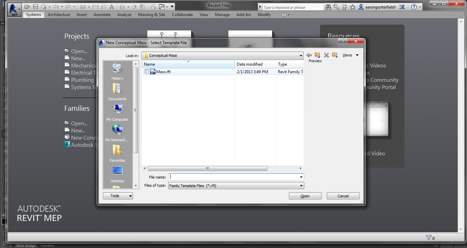
Task: Open History in the places sidebar
Action: click(x=117, y=72)
